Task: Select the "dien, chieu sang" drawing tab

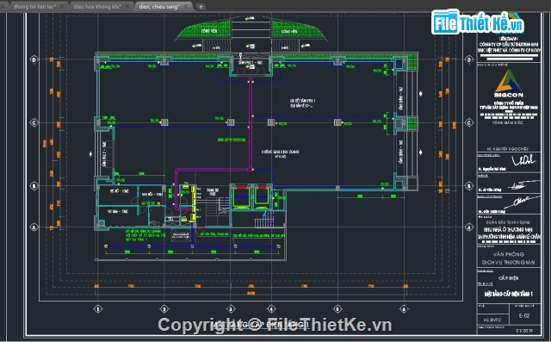Action: (x=158, y=7)
